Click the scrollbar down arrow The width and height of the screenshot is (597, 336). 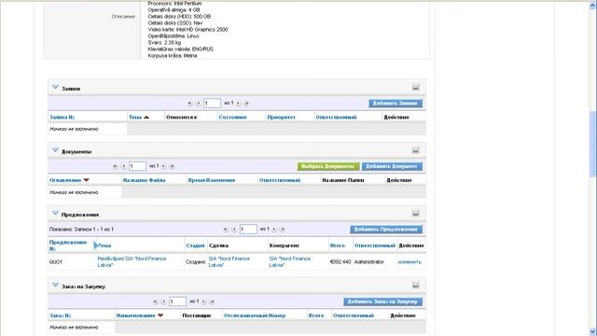(x=592, y=332)
